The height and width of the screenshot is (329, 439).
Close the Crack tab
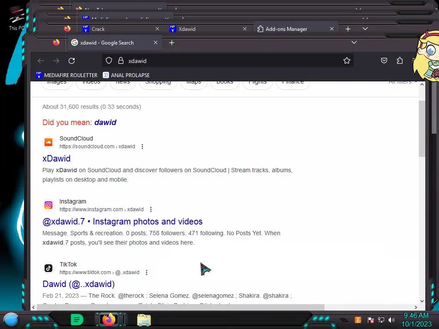pos(157,29)
